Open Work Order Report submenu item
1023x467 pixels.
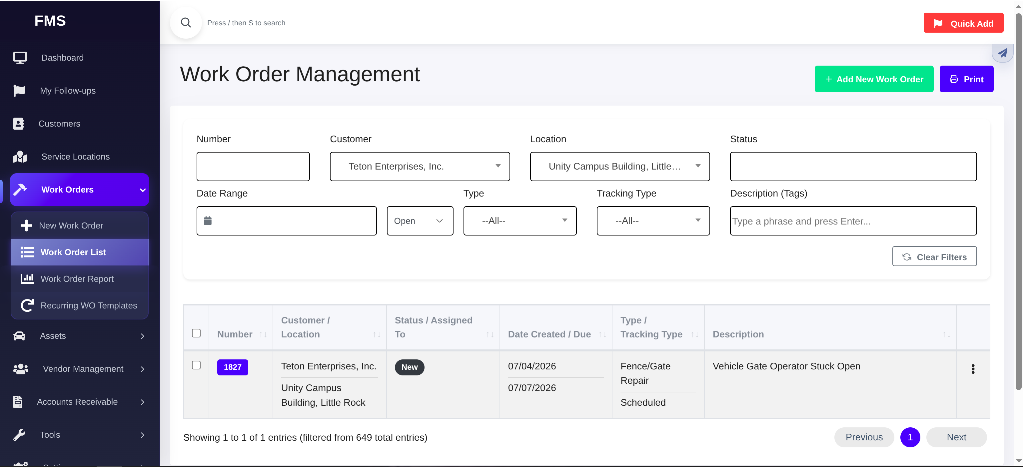[x=79, y=279]
